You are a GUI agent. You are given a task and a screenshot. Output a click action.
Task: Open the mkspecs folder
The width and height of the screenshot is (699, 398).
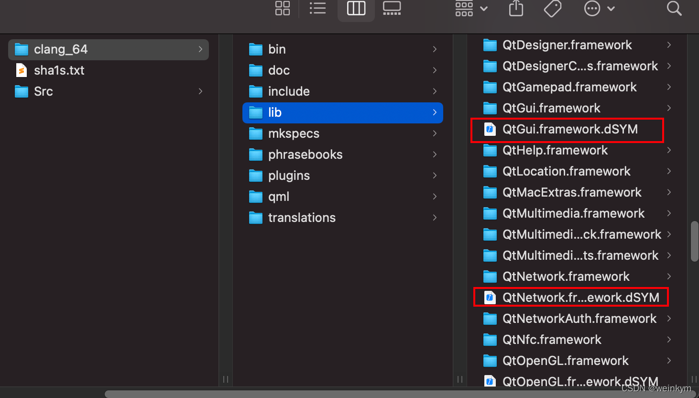pos(343,133)
